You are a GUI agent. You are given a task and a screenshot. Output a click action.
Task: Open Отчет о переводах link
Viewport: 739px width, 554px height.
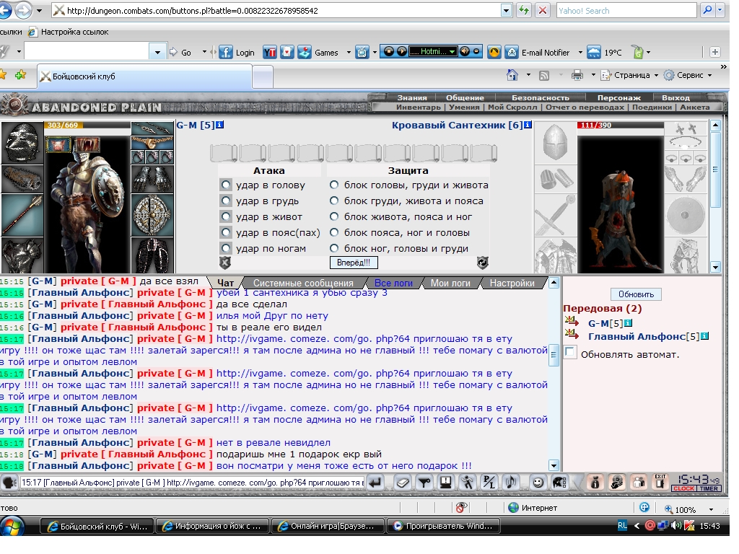tap(585, 107)
